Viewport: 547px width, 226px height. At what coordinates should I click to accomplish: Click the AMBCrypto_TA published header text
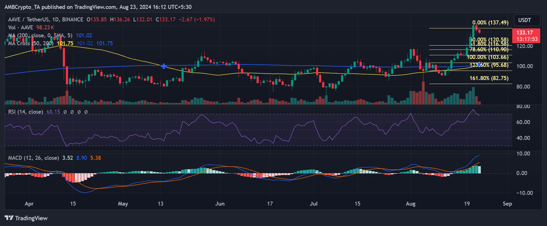pyautogui.click(x=98, y=7)
